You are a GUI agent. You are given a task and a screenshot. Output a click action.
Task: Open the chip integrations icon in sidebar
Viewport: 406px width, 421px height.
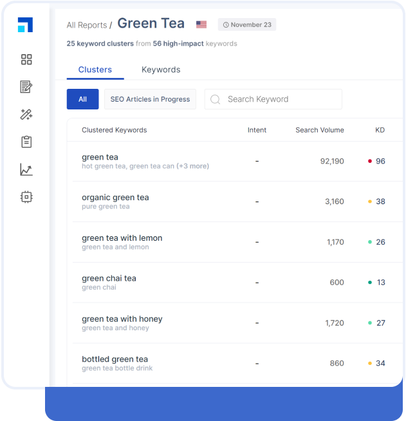[26, 197]
